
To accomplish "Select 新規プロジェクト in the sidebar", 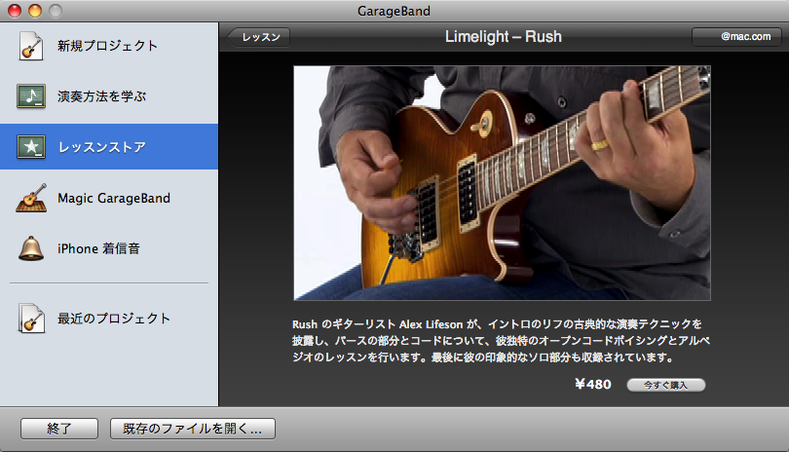I will tap(109, 46).
